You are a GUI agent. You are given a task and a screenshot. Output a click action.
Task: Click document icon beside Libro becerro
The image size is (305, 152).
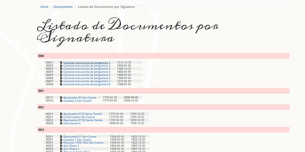[x=61, y=123]
